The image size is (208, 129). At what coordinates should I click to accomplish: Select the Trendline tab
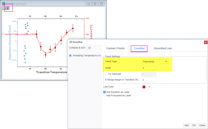(139, 48)
